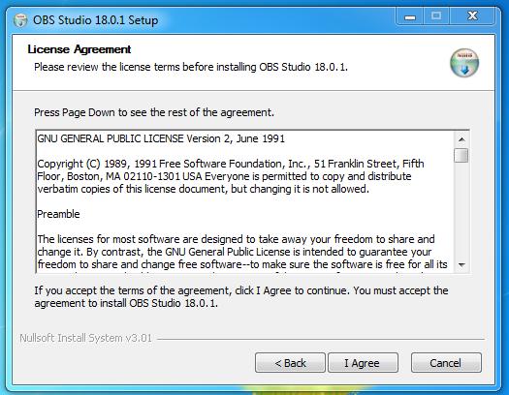Click the 'Press Page Down' instruction text
This screenshot has width=509, height=395.
(x=154, y=112)
